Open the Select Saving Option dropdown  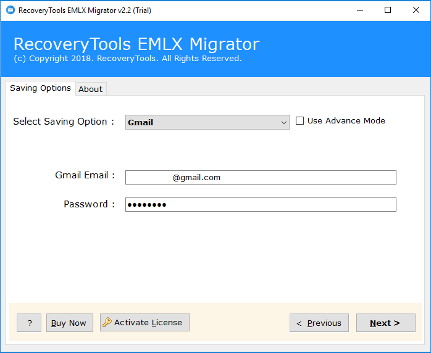point(207,122)
